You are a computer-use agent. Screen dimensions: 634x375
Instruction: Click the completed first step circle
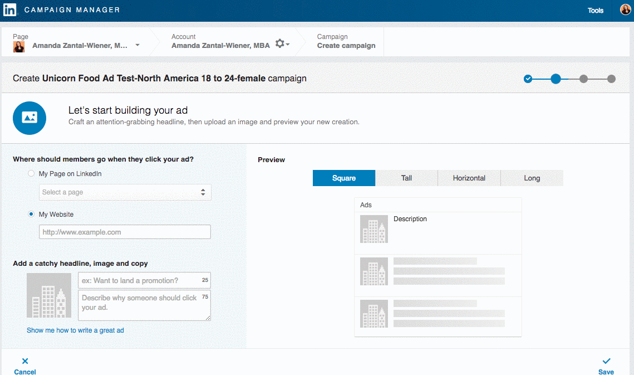528,79
